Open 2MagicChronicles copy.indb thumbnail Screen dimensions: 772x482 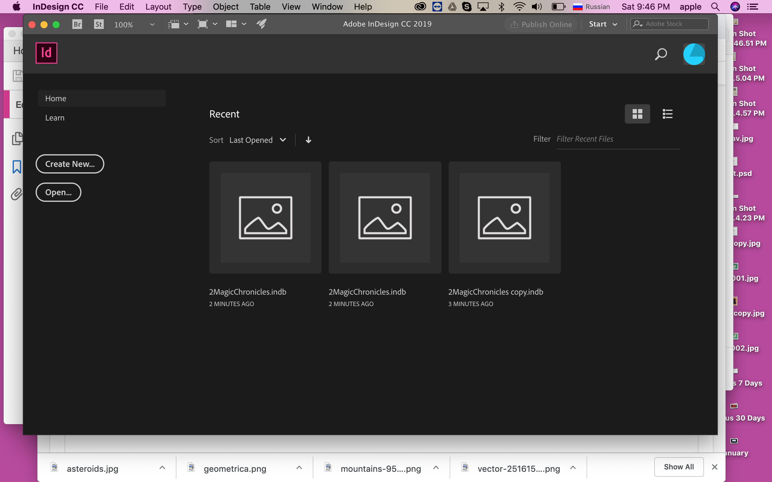coord(504,218)
